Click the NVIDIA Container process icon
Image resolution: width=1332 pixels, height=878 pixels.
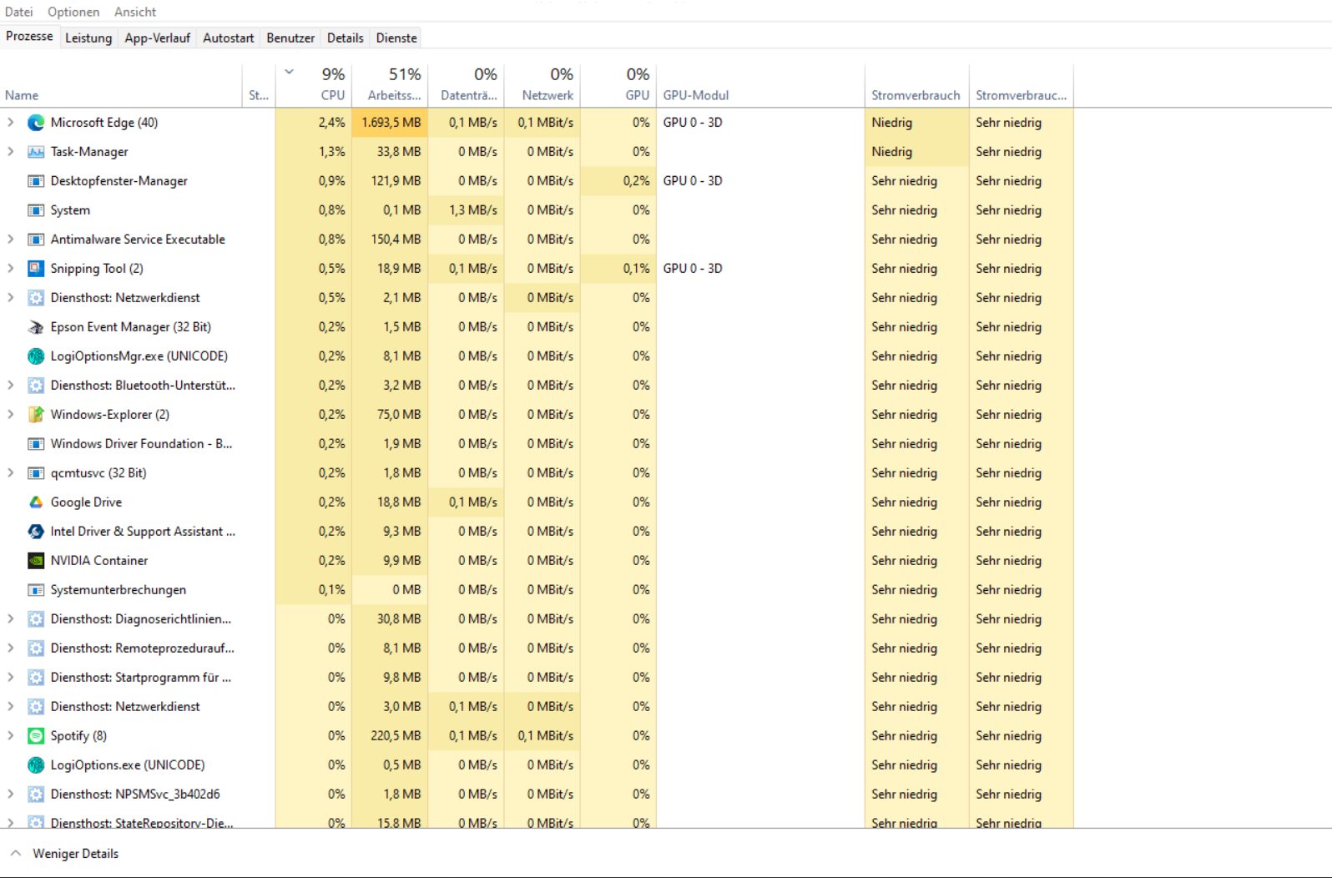[x=36, y=561]
